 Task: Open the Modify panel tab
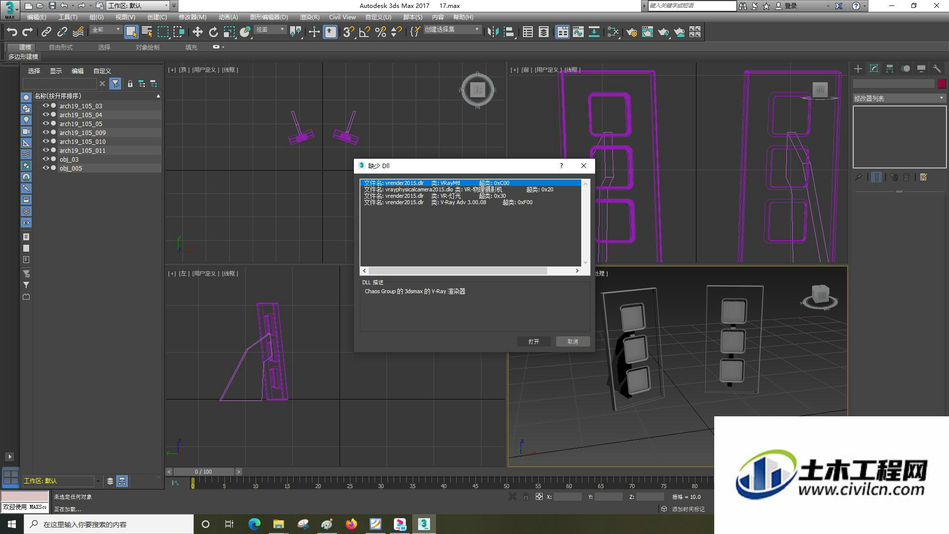click(874, 69)
